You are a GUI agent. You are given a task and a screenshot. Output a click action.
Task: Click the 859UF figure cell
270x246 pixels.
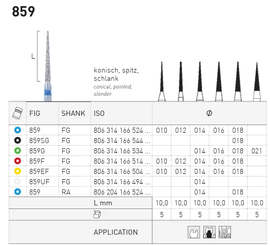tap(39, 182)
